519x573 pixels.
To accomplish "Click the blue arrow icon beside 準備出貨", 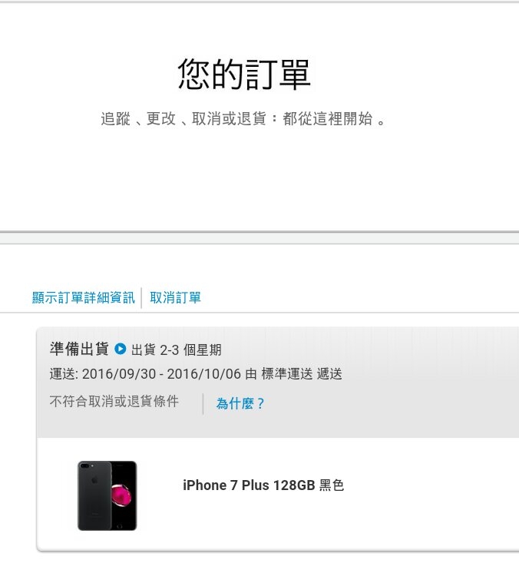I will 121,349.
